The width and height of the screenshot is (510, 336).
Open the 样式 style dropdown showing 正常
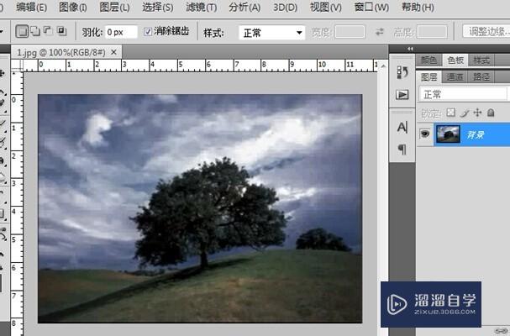272,33
